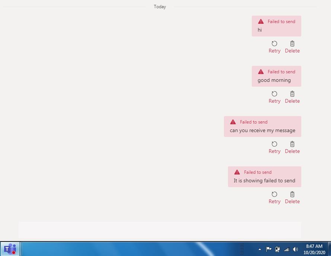The width and height of the screenshot is (331, 256).
Task: Click the trash icon under "good morning"
Action: click(292, 94)
